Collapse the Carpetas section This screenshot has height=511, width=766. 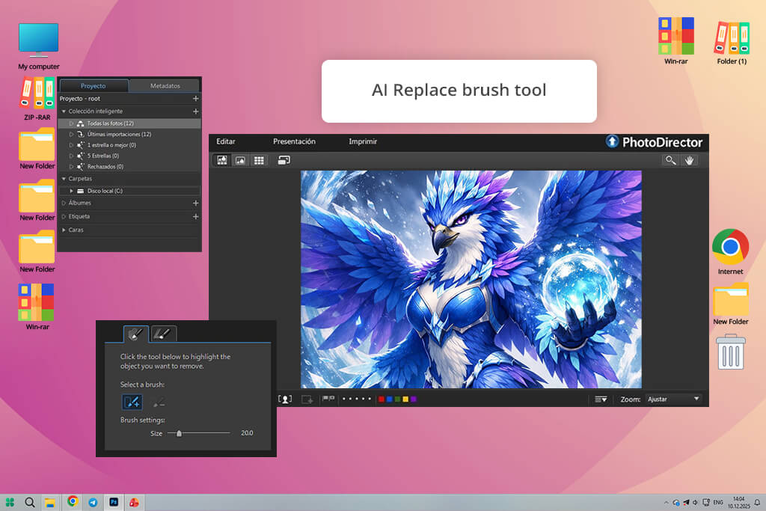[x=64, y=179]
